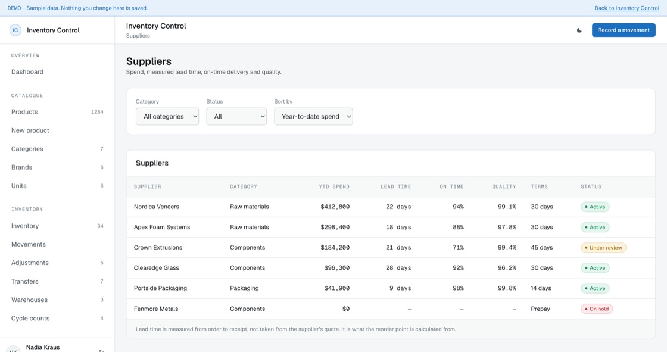Click the IC logo badge in the sidebar
The height and width of the screenshot is (352, 667).
15,30
